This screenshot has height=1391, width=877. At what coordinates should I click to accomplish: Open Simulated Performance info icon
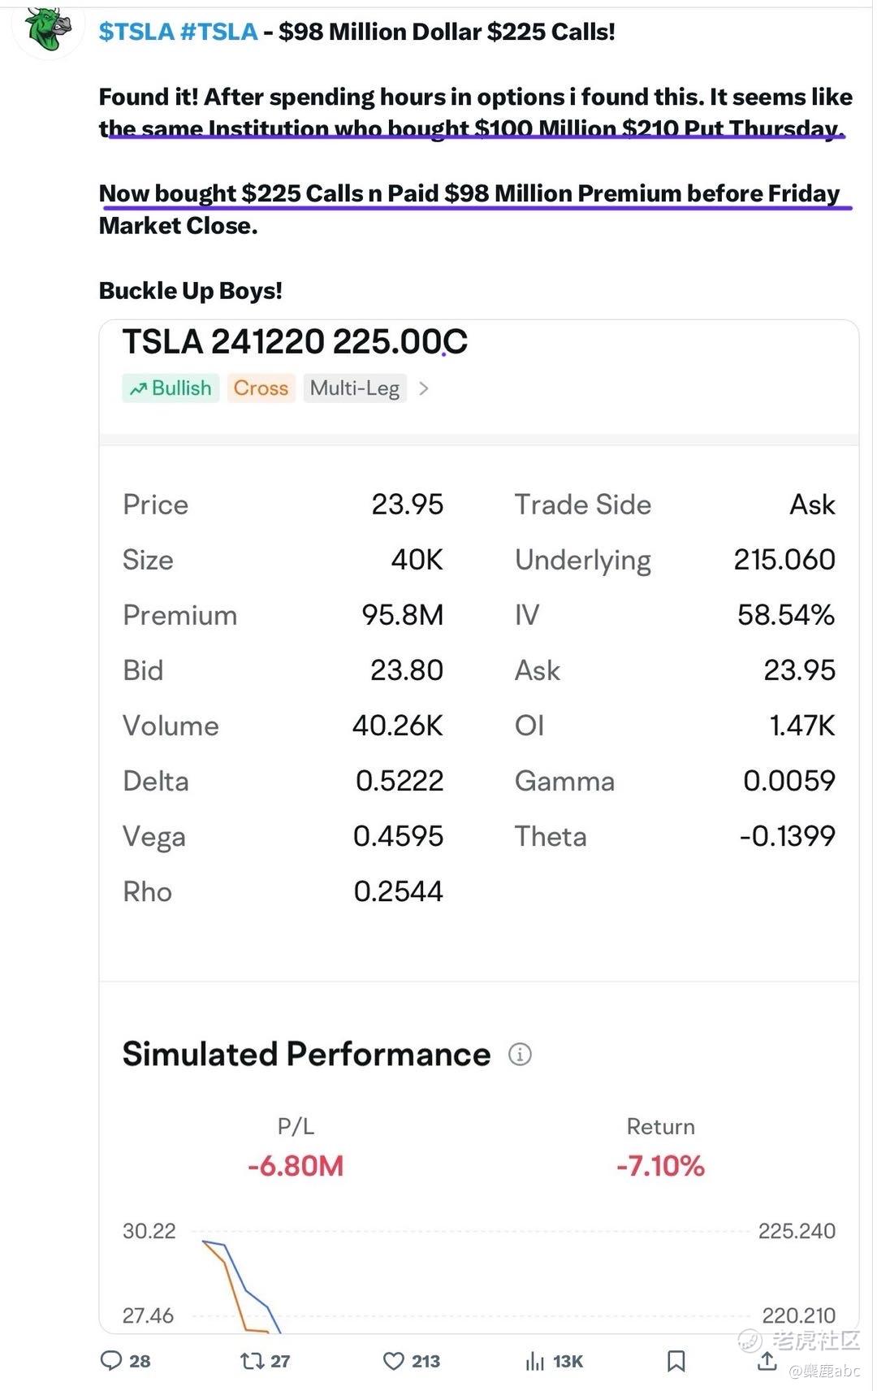click(520, 1055)
